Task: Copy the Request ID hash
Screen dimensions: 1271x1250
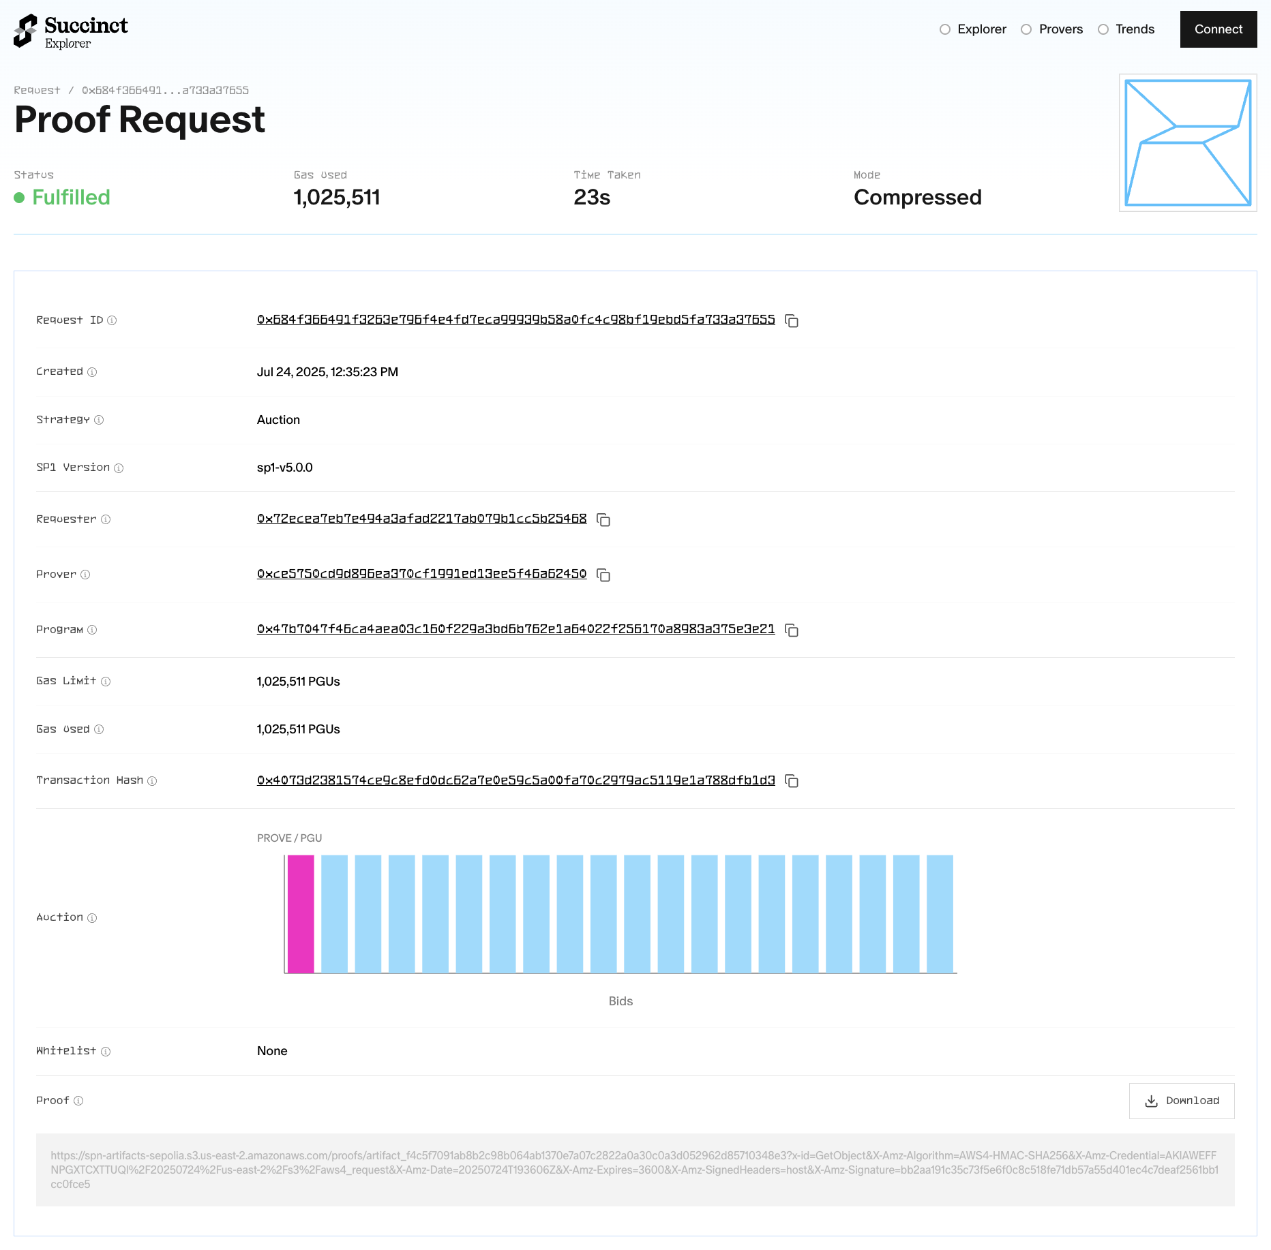Action: 792,320
